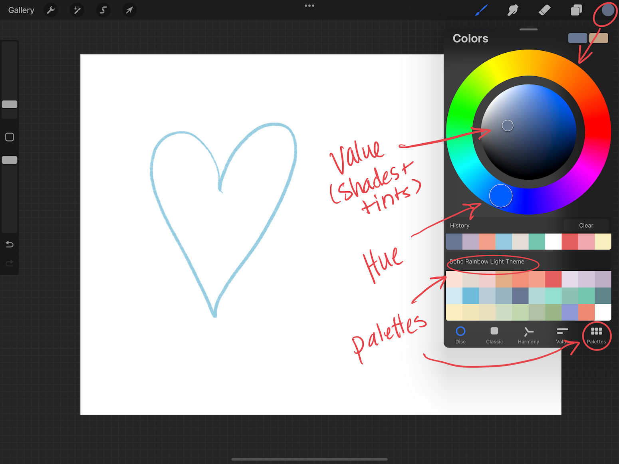619x464 pixels.
Task: Select the Transform arrow tool
Action: coord(129,10)
